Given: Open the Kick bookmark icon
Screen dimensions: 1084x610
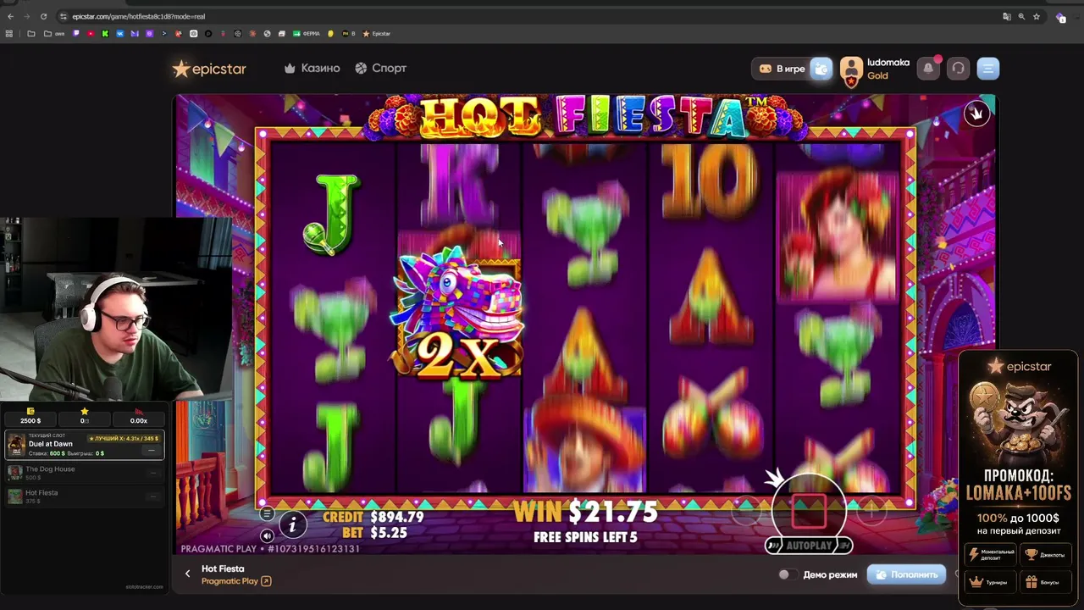Looking at the screenshot, I should coord(105,34).
